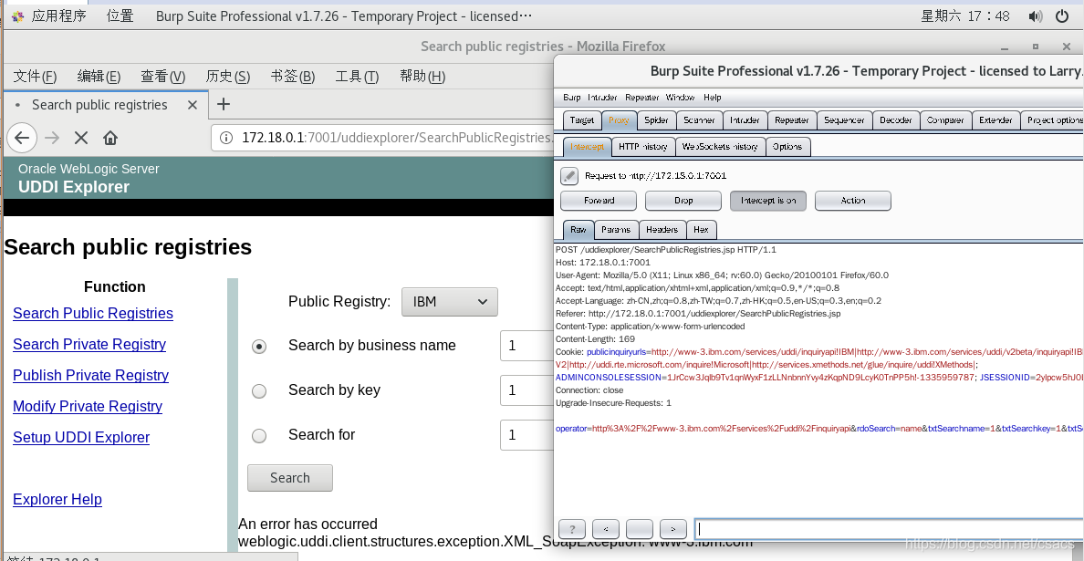Viewport: 1084px width, 561px height.
Task: Click the clock showing 17:48
Action: [x=965, y=16]
